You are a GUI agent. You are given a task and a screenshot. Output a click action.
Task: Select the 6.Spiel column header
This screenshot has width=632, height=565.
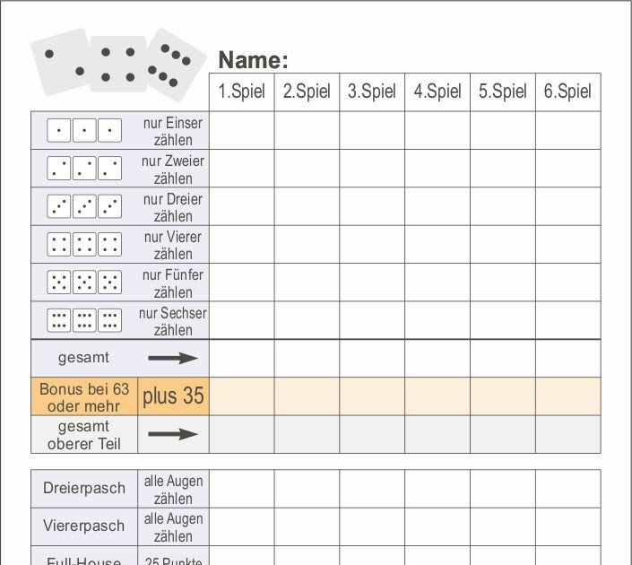pos(568,92)
